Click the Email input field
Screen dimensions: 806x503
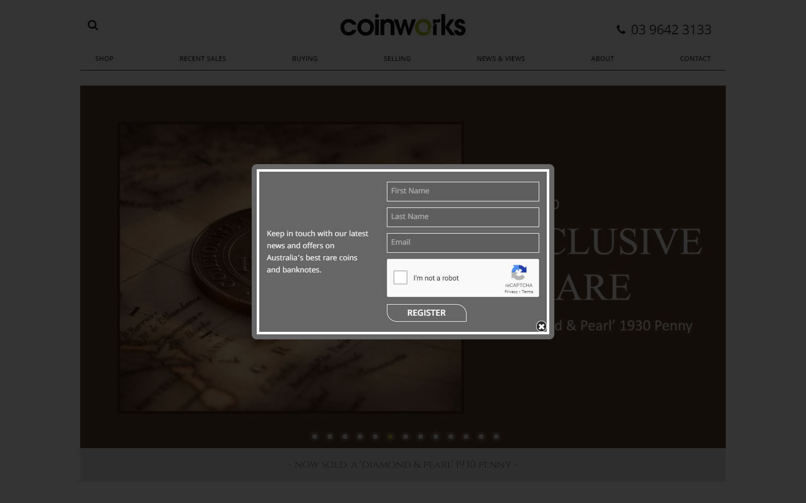(x=463, y=243)
